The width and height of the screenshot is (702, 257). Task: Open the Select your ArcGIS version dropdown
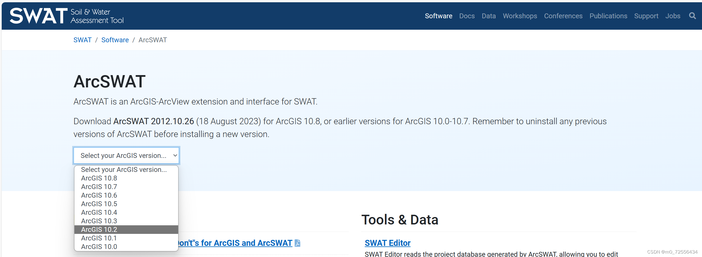pos(126,155)
